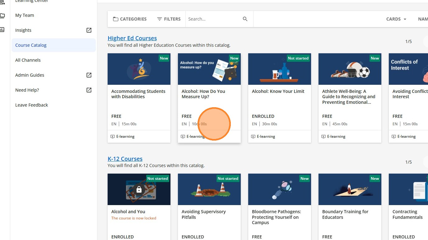The width and height of the screenshot is (428, 240).
Task: Open Insights external link icon
Action: (89, 30)
